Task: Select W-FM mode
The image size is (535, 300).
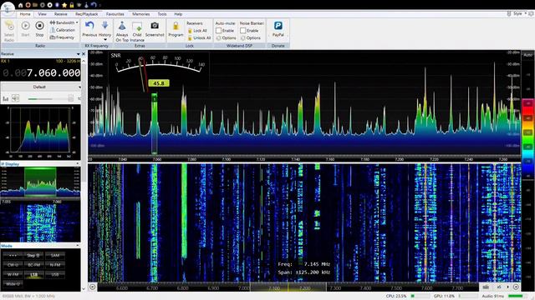Action: [x=13, y=274]
